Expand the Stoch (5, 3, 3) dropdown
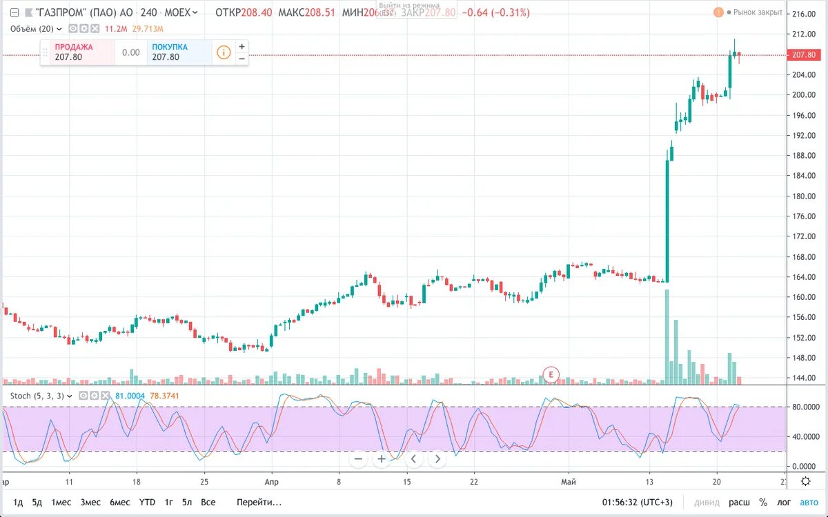828x517 pixels. coord(70,396)
